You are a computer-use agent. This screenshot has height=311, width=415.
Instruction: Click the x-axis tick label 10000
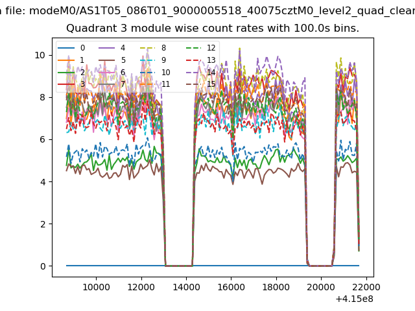click(x=96, y=286)
